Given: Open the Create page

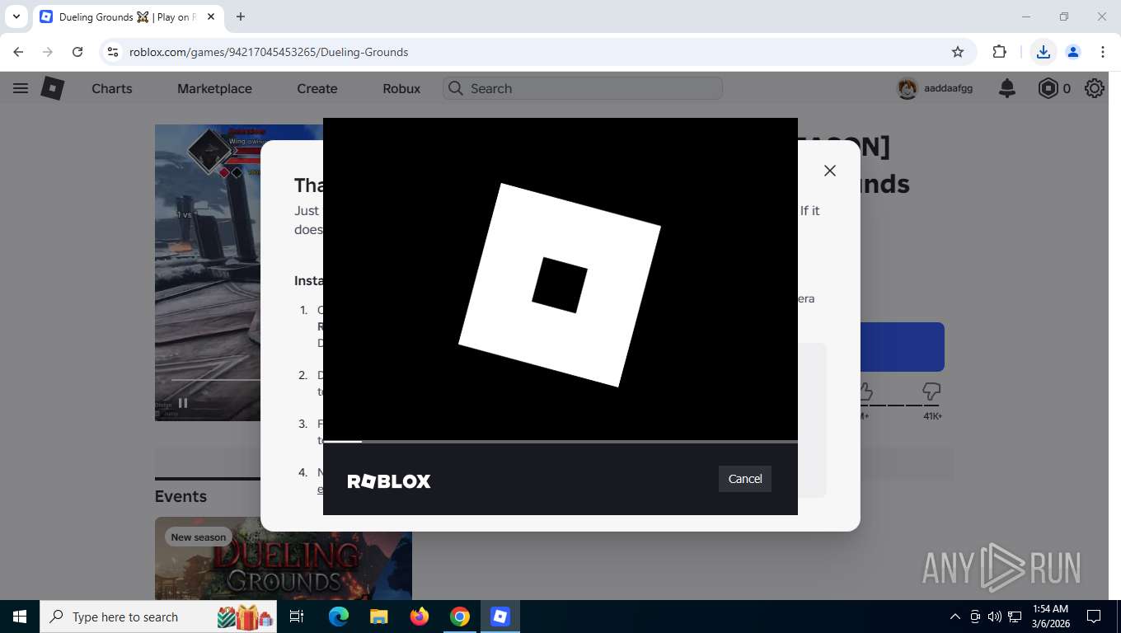Looking at the screenshot, I should [317, 88].
